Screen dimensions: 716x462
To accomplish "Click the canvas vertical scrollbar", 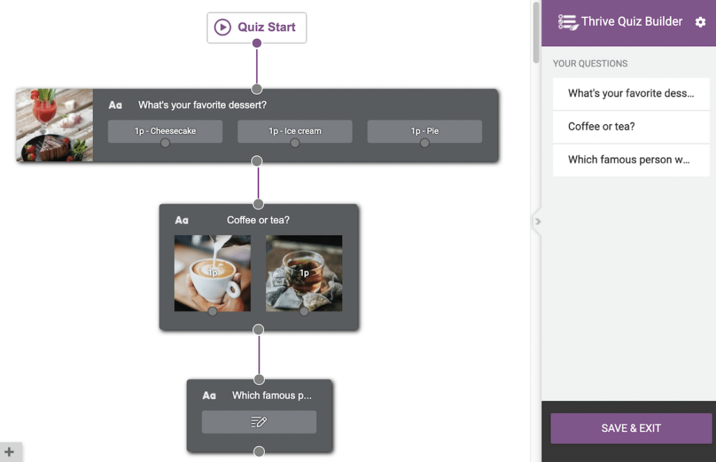I will pos(536,31).
